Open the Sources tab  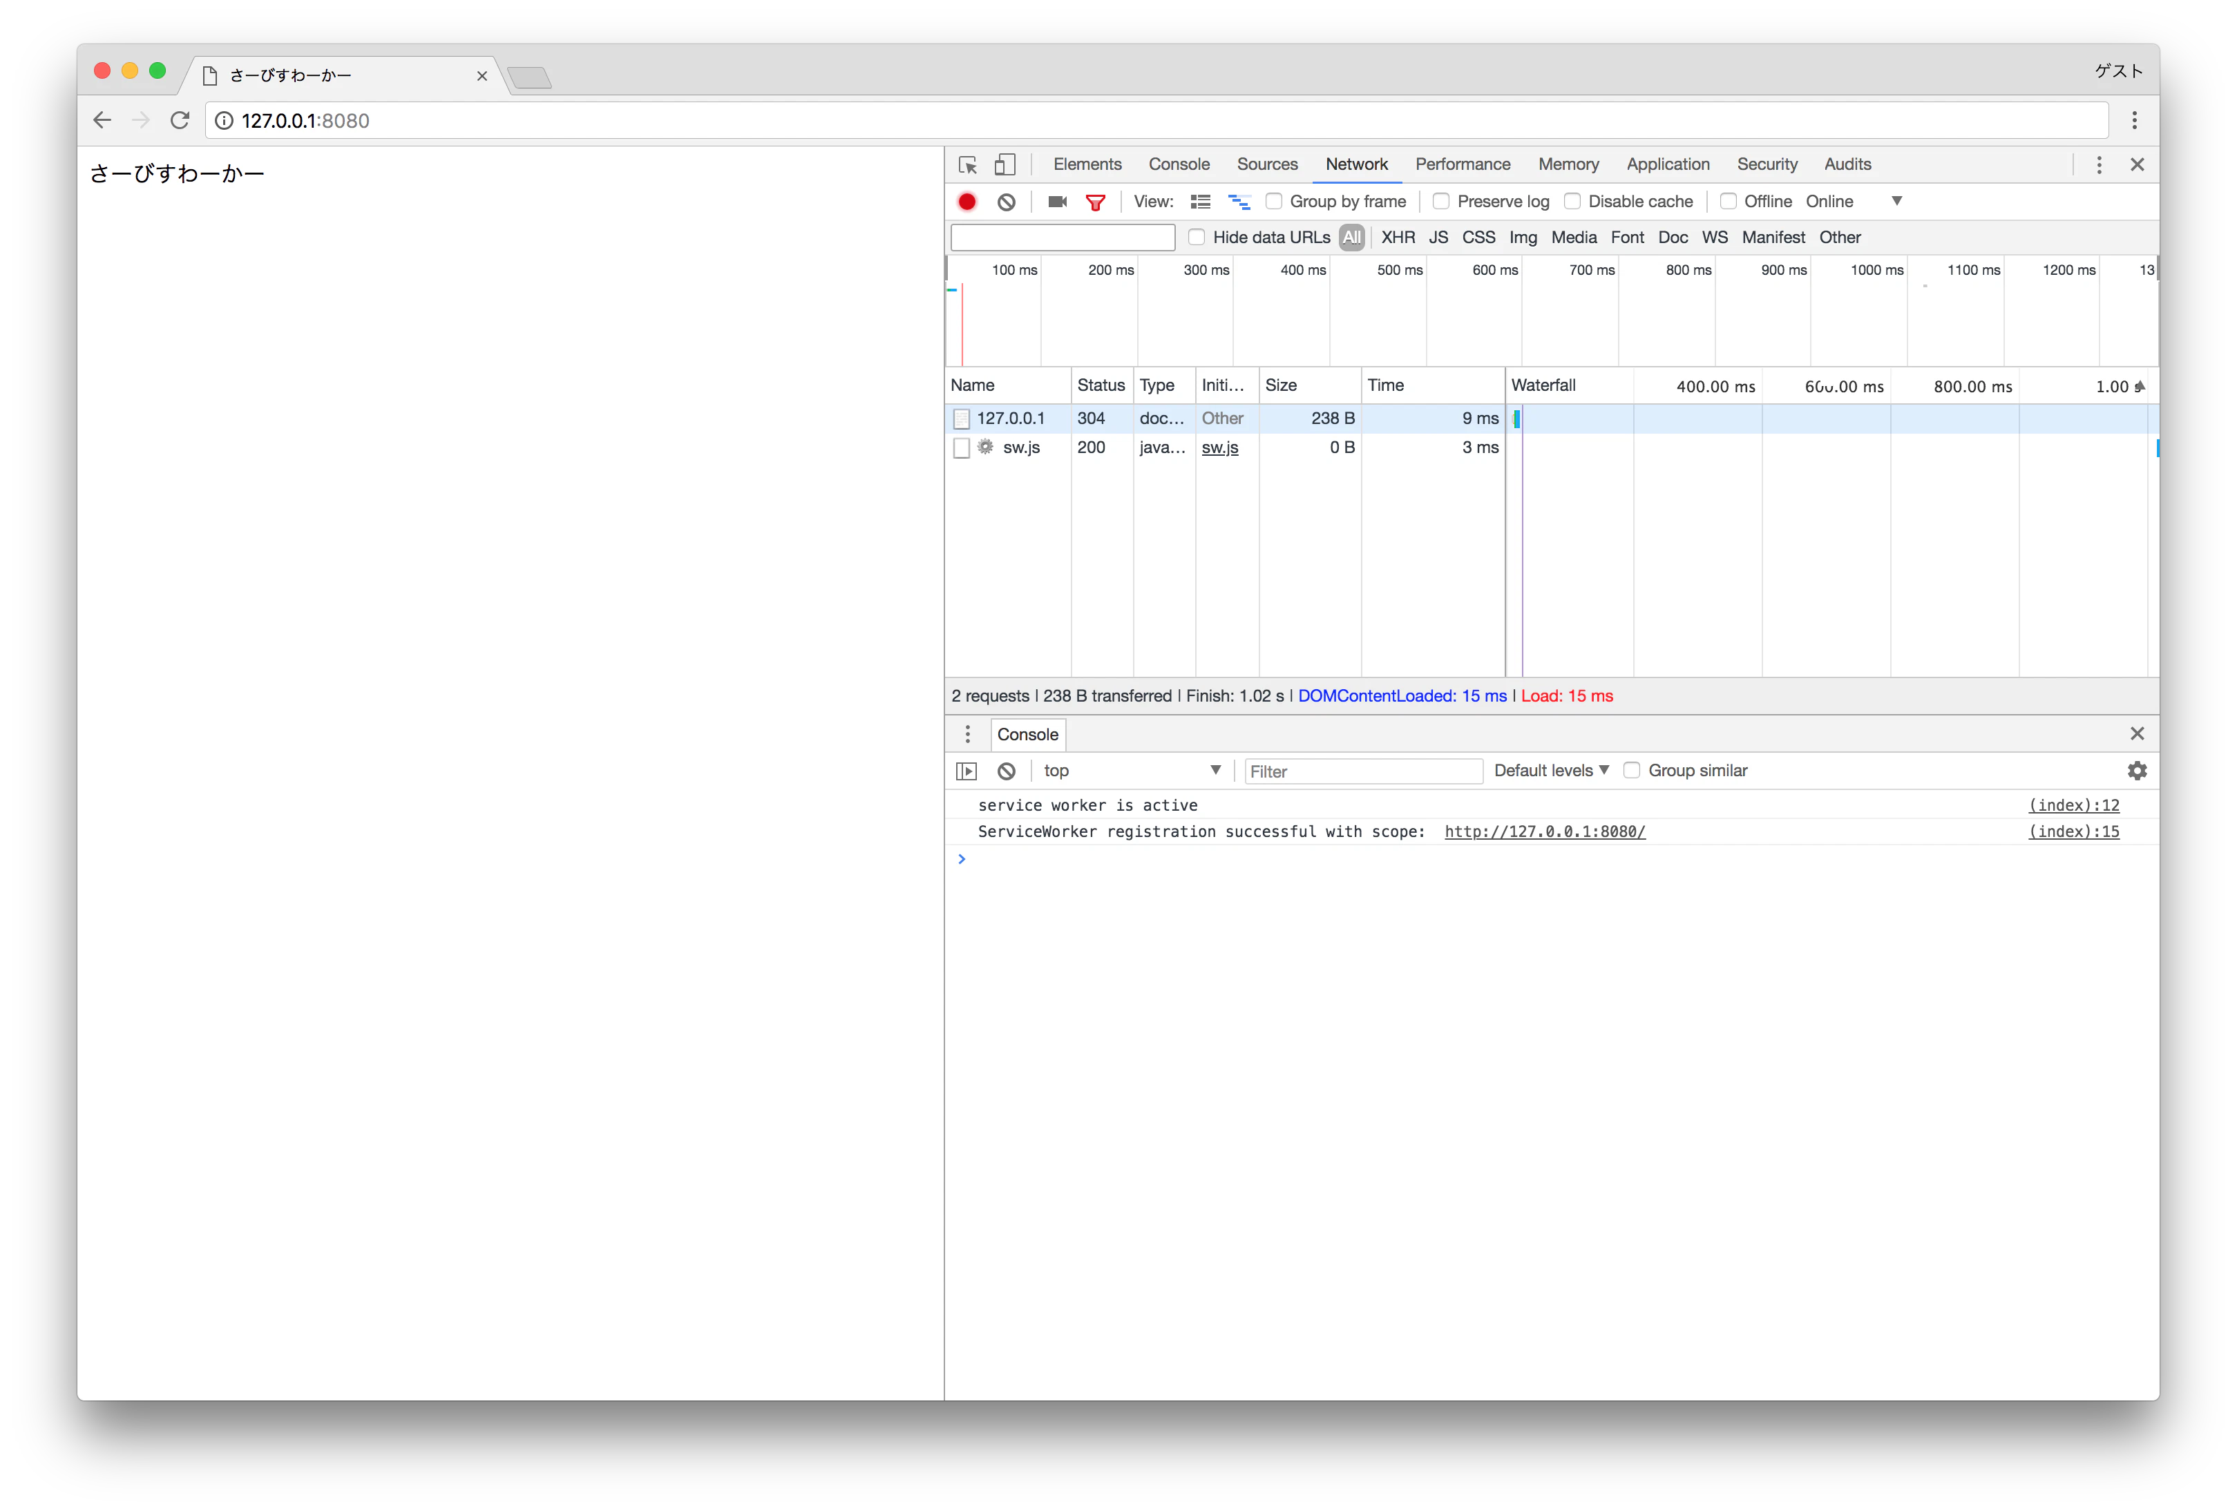coord(1267,164)
